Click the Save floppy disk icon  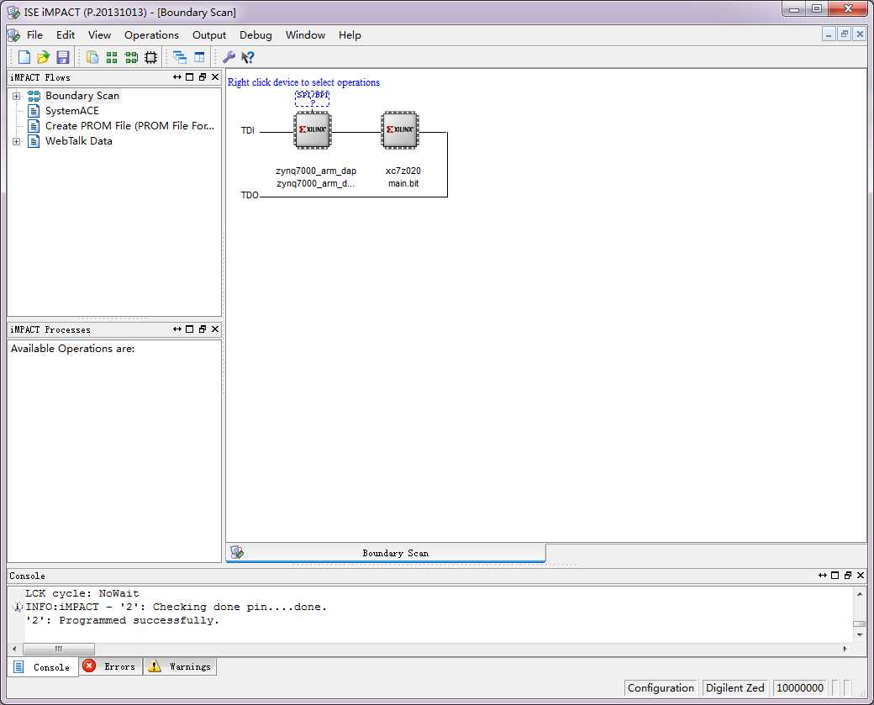click(x=62, y=57)
